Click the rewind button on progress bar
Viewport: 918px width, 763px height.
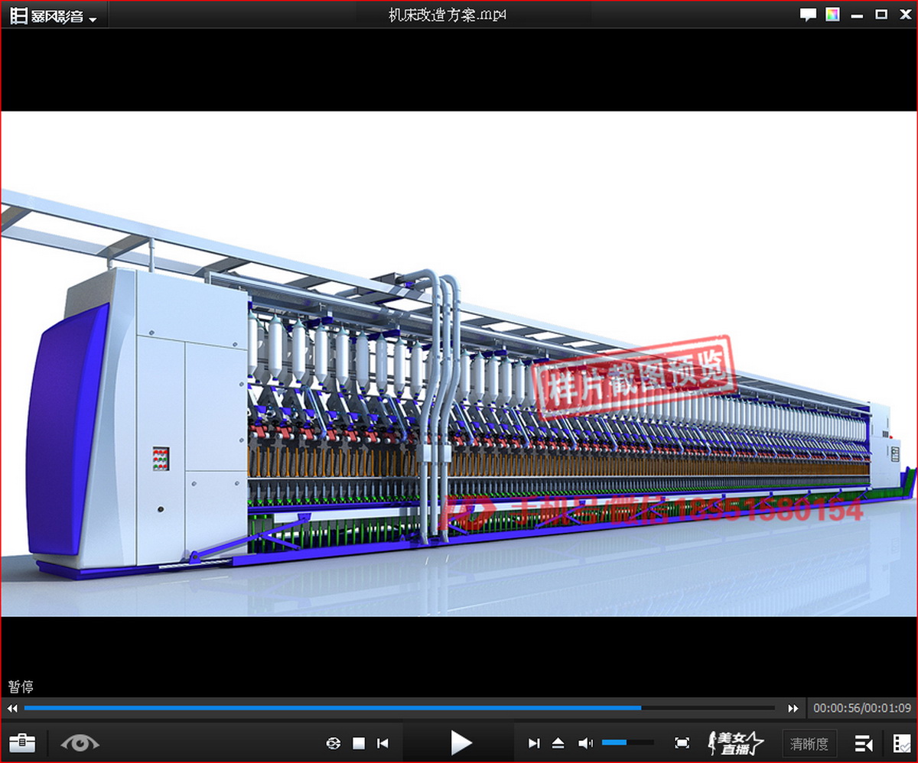pos(12,708)
